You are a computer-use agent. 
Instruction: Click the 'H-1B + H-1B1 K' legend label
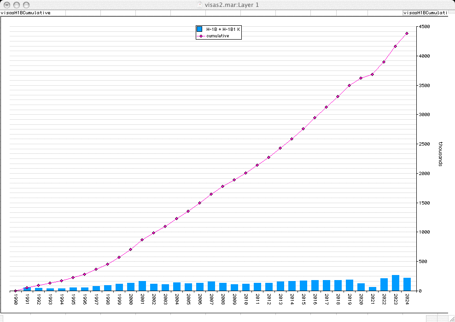[223, 29]
